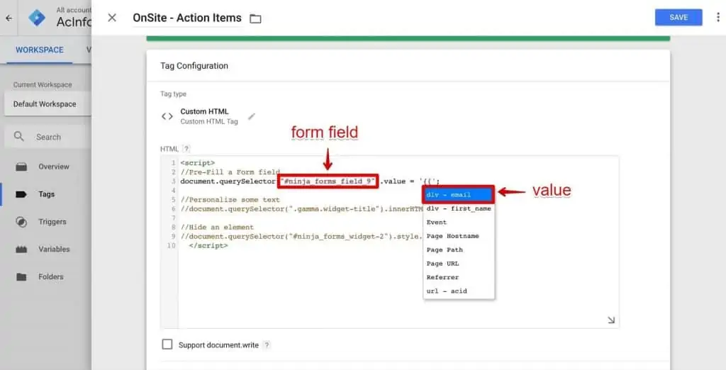Switch to the WORKSPACE tab

tap(40, 50)
